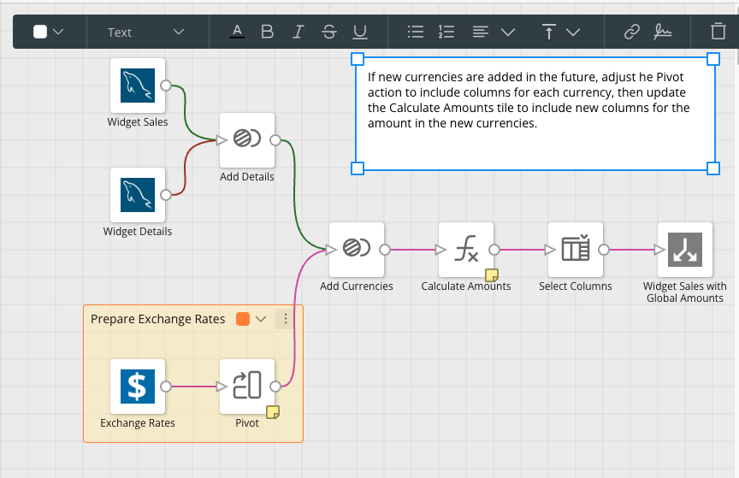
Task: Apply bulleted list formatting
Action: pos(415,32)
